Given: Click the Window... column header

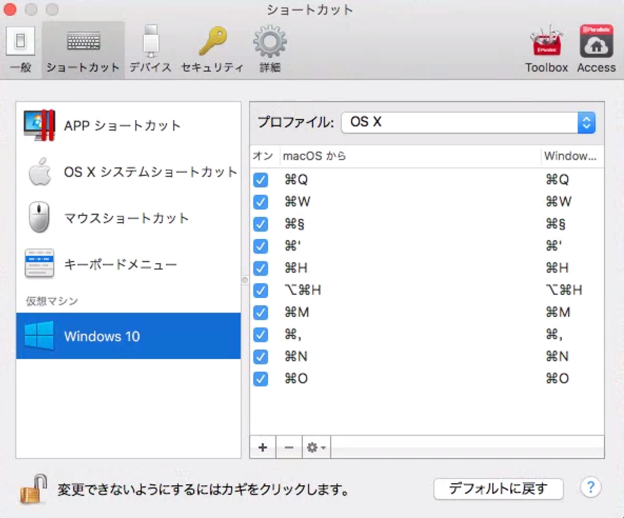Looking at the screenshot, I should (x=572, y=156).
